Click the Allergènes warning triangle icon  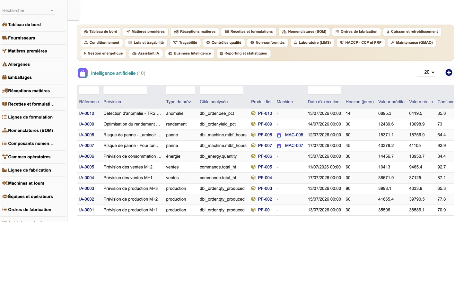click(4, 64)
